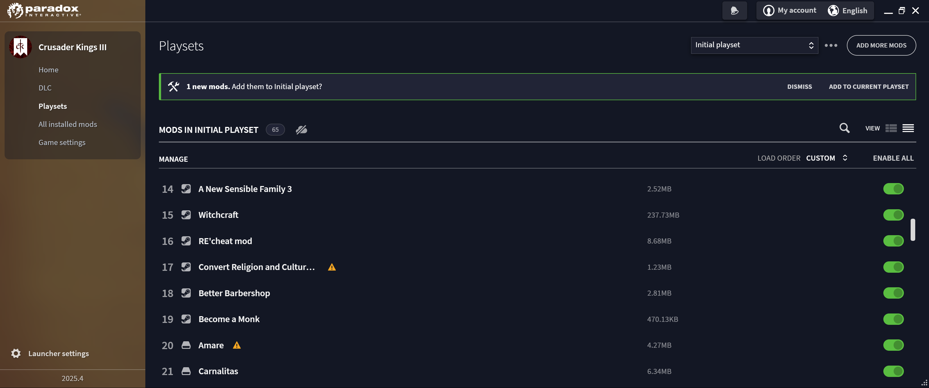This screenshot has width=929, height=388.
Task: Click the ADD MORE MODS button
Action: pyautogui.click(x=881, y=45)
